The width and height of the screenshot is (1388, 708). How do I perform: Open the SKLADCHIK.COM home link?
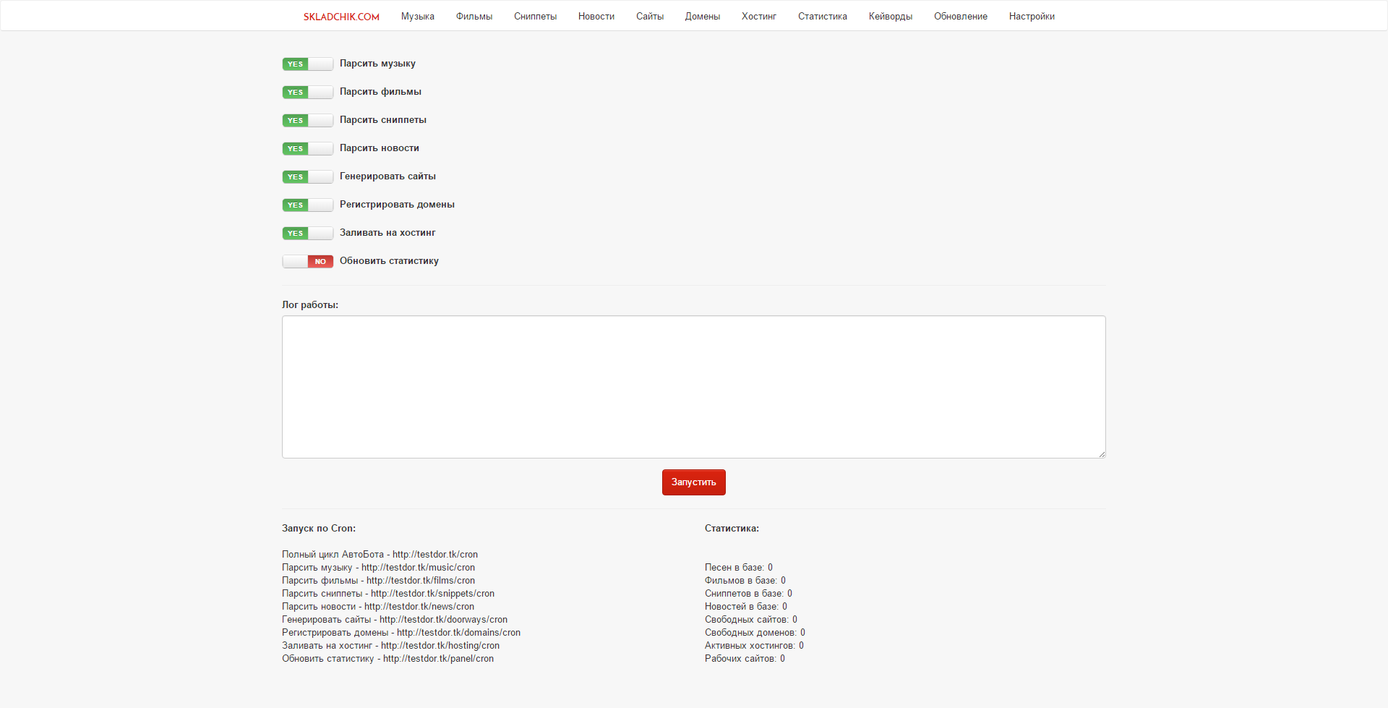tap(341, 17)
